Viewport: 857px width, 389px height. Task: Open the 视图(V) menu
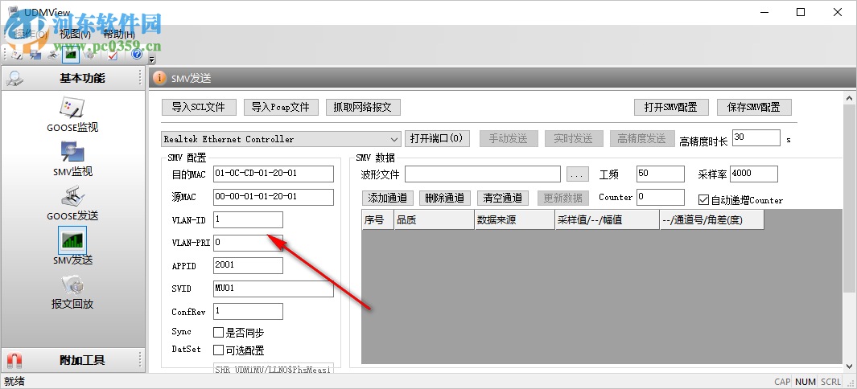(x=75, y=34)
